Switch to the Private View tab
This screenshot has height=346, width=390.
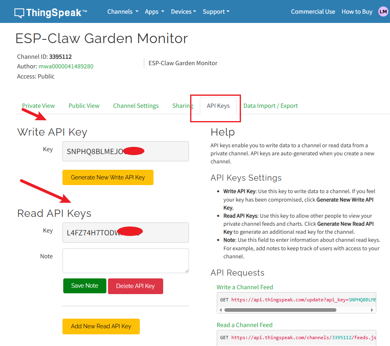[38, 106]
